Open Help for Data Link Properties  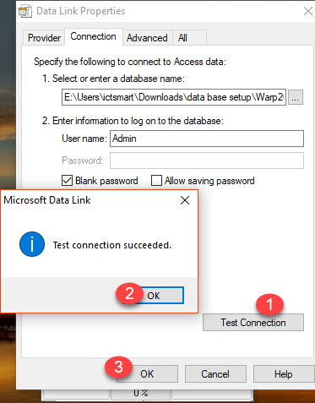point(284,374)
